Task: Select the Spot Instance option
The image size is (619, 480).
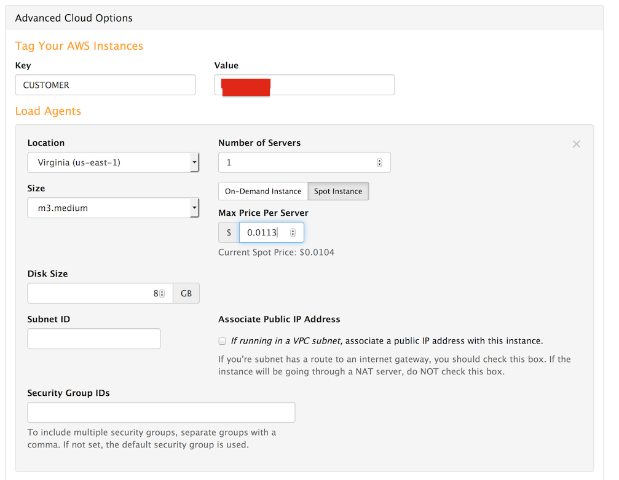Action: point(338,191)
